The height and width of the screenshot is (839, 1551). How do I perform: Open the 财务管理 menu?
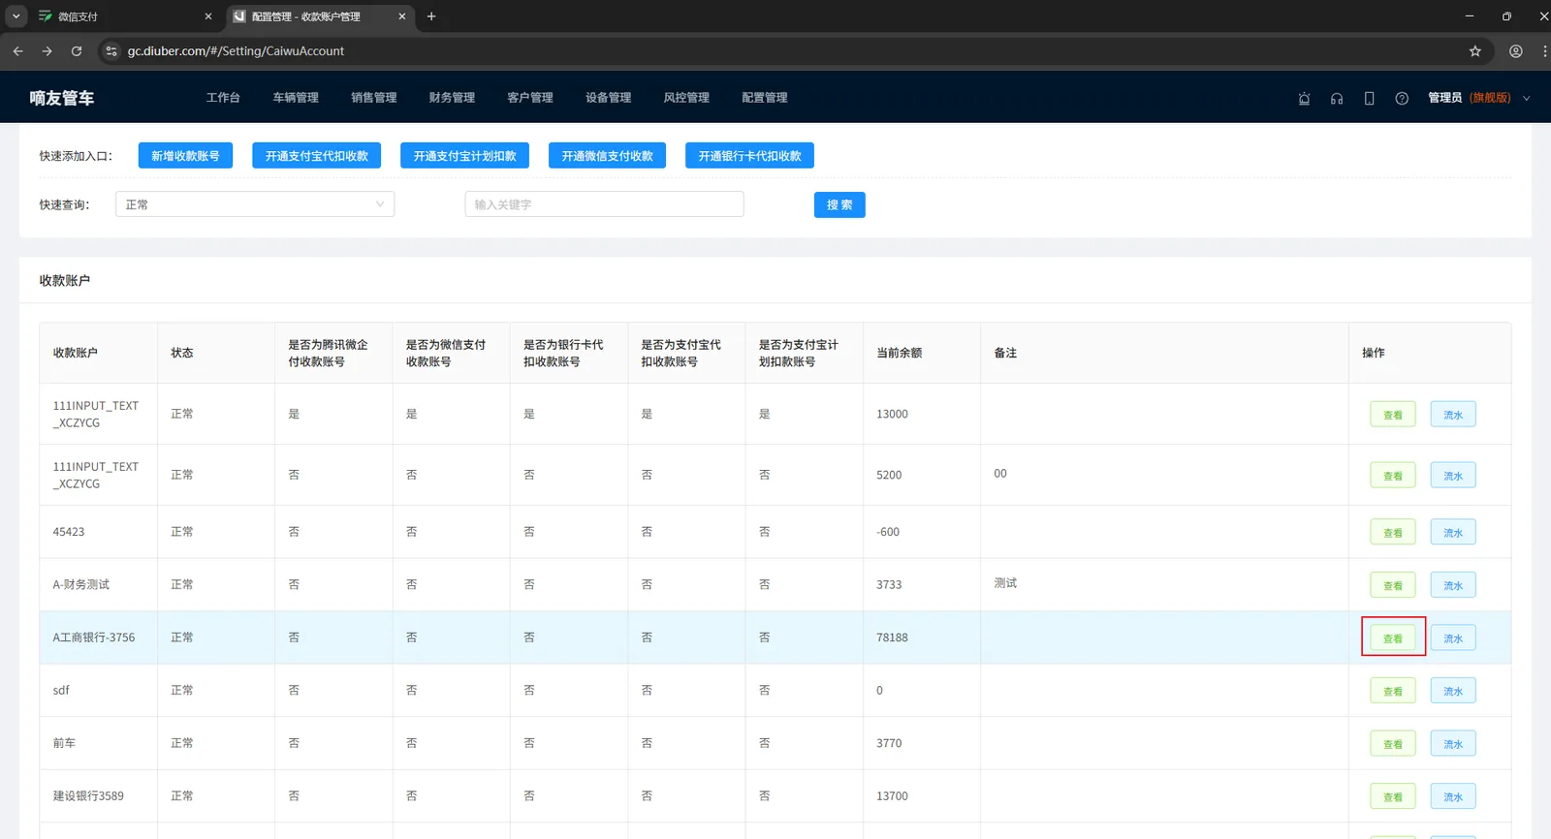(x=452, y=98)
